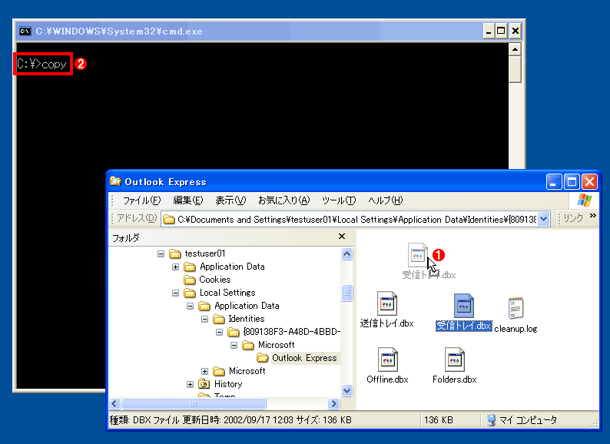
Task: Collapse the {809138F3-A48D-4BBD- node
Action: click(220, 333)
